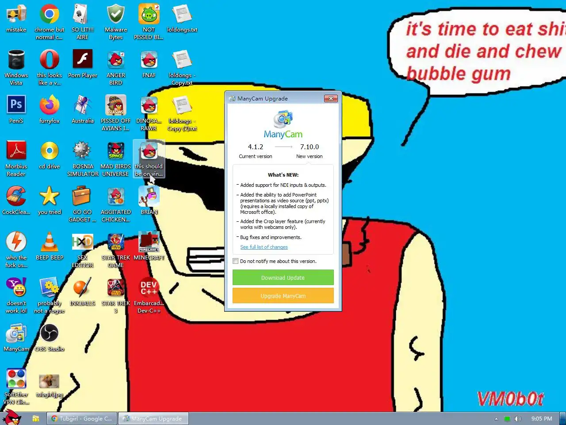
Task: Select the BOSNIA SIMULATOR mine icon
Action: [x=83, y=151]
